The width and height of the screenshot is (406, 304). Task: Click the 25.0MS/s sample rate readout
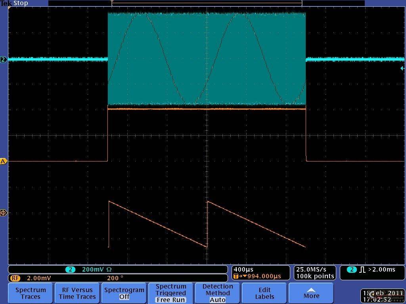click(x=311, y=270)
